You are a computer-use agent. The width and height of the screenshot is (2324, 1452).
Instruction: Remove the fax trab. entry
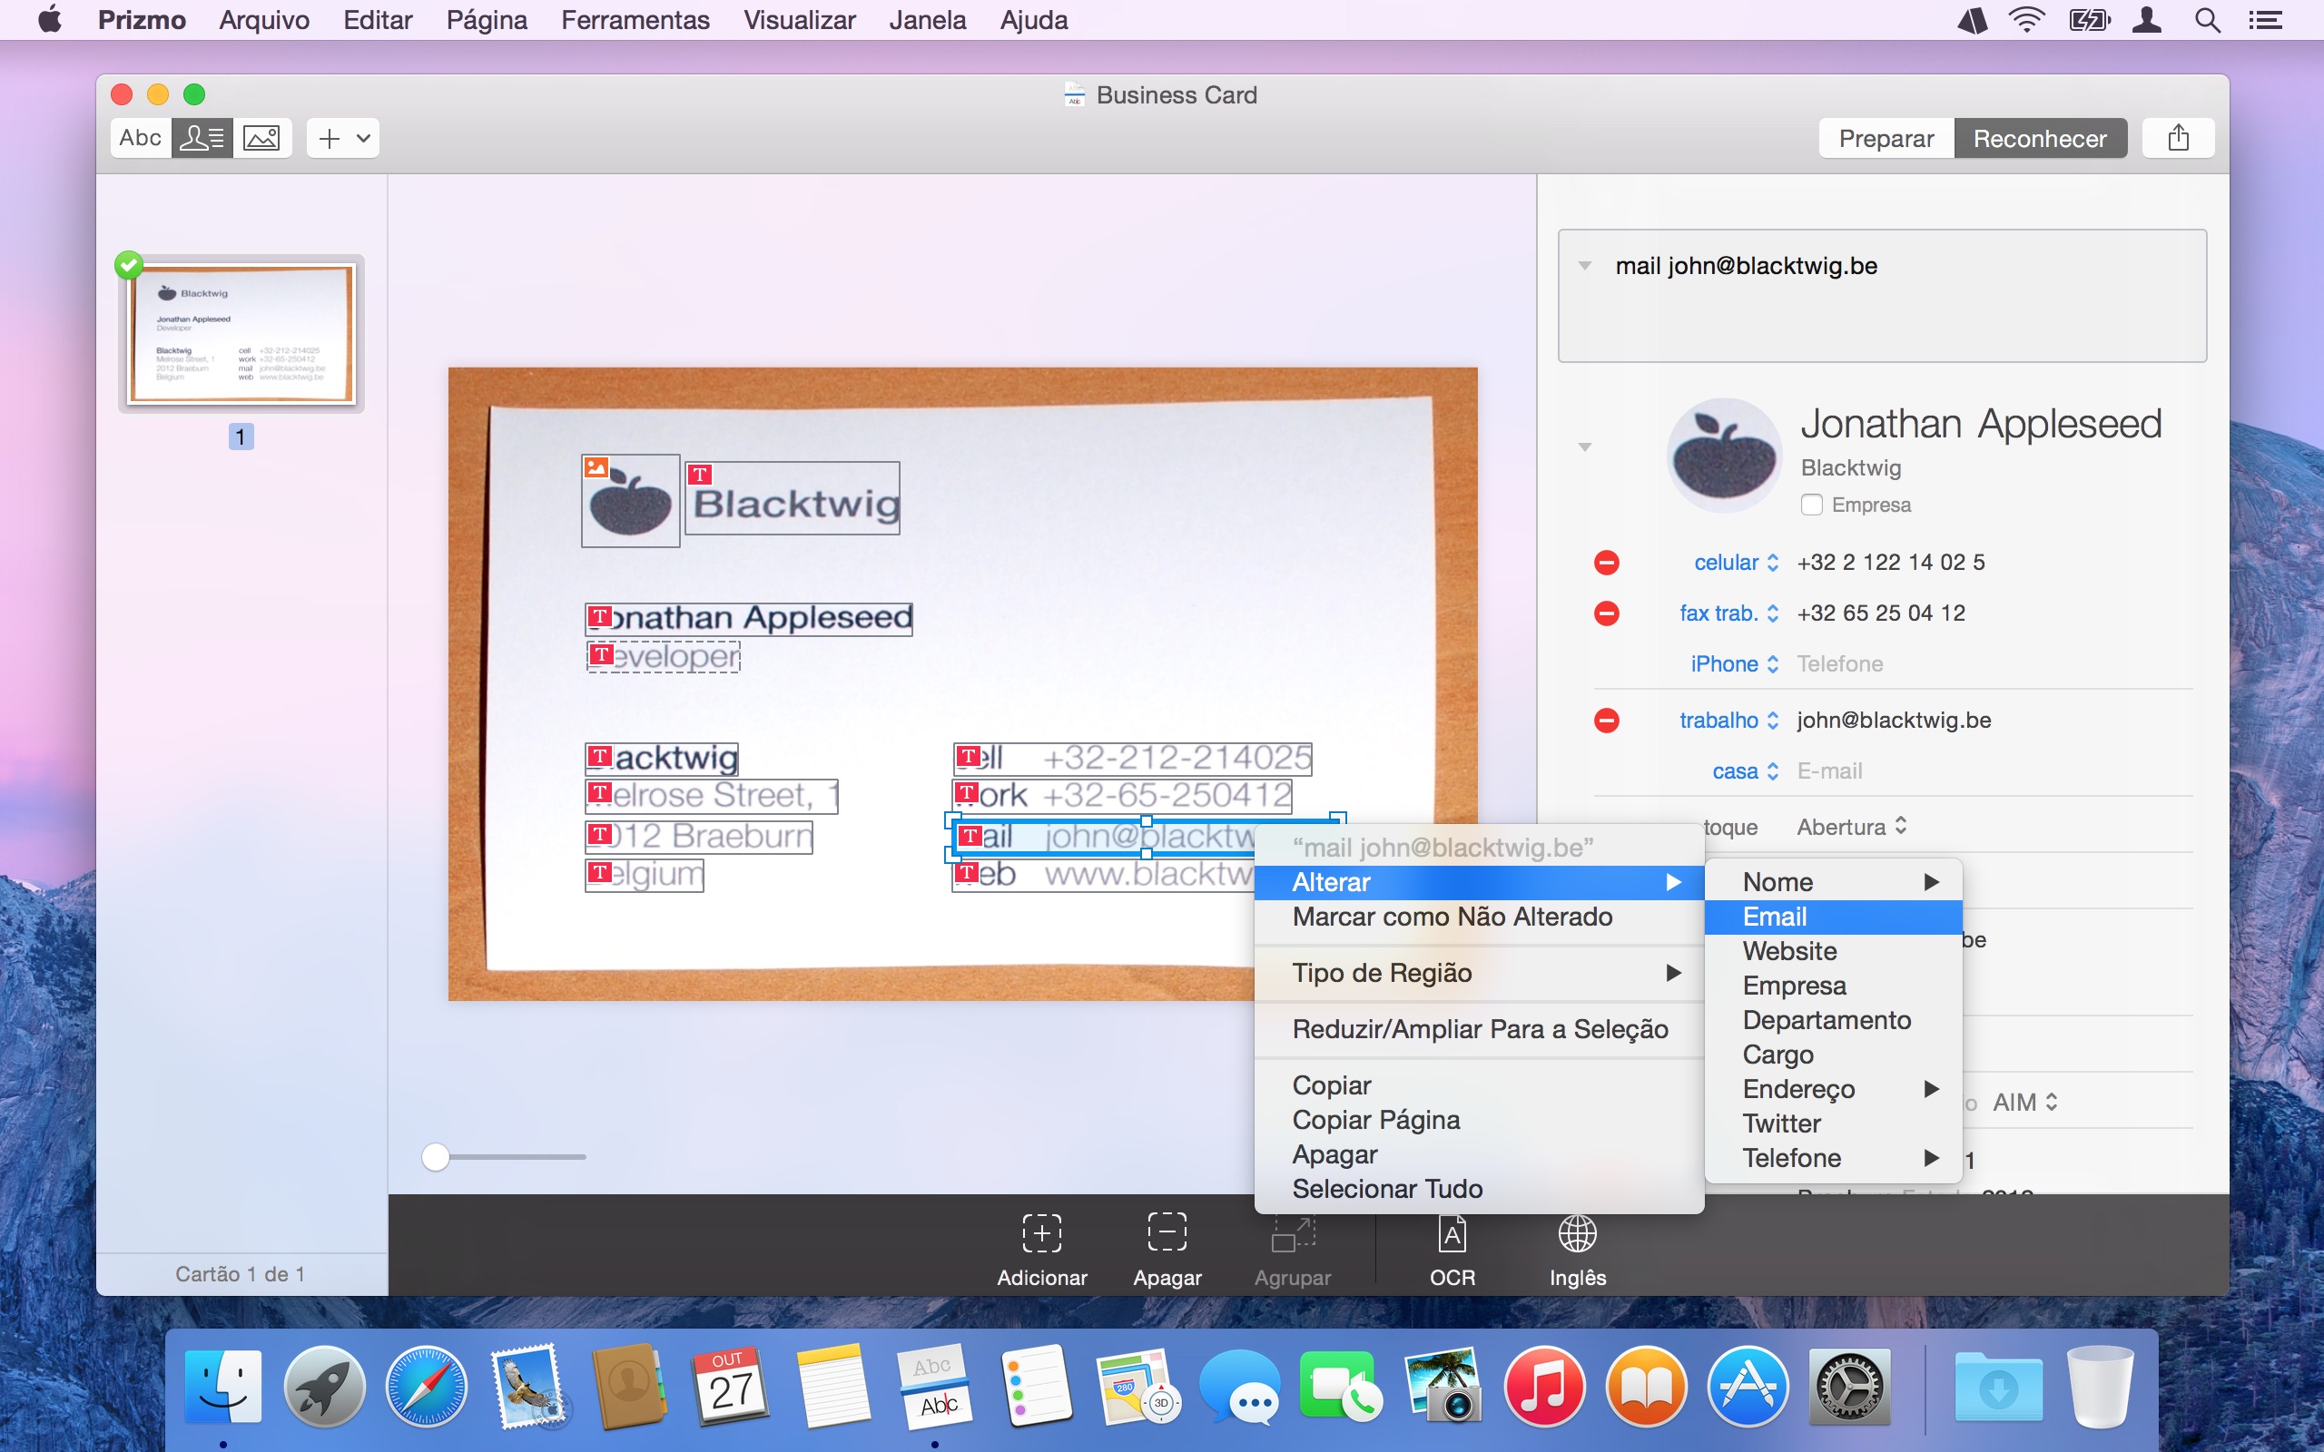pyautogui.click(x=1607, y=613)
